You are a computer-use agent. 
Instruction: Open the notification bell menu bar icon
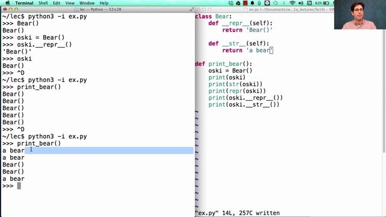pos(252,3)
